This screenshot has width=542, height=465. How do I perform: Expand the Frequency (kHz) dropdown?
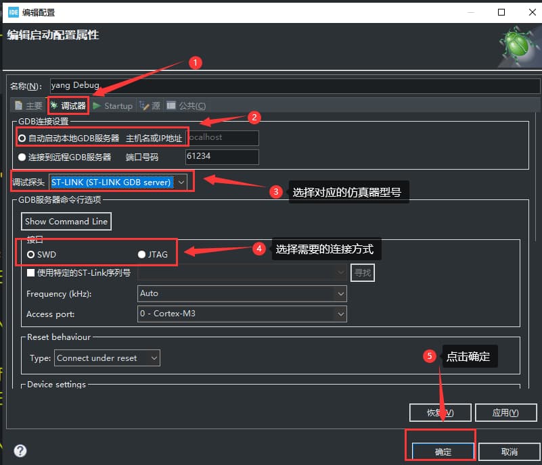point(242,293)
